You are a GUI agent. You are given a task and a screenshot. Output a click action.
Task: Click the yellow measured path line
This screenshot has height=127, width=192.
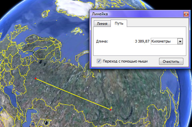pos(73,94)
